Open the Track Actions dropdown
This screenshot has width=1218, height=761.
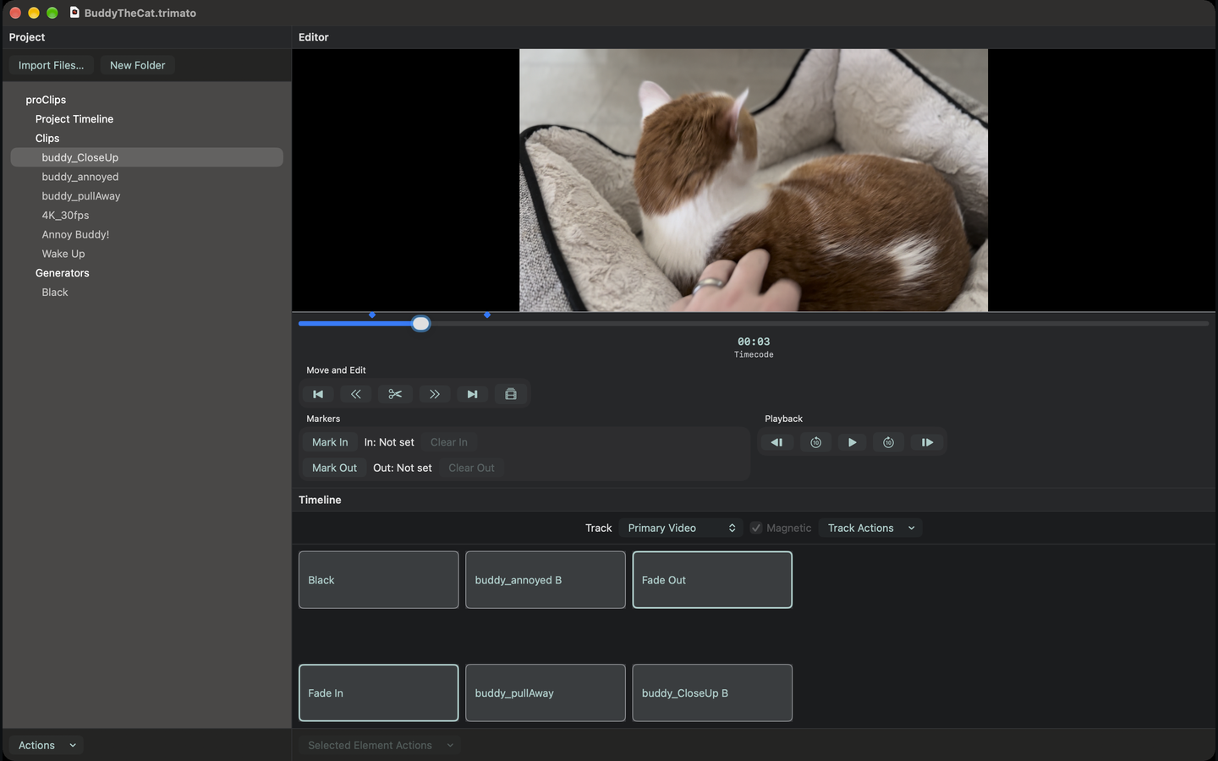(x=870, y=528)
